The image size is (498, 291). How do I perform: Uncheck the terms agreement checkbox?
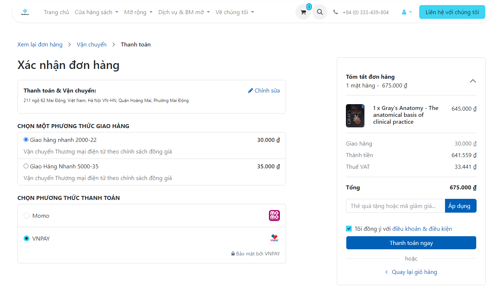pyautogui.click(x=349, y=229)
